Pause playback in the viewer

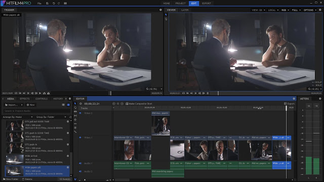pyautogui.click(x=208, y=93)
